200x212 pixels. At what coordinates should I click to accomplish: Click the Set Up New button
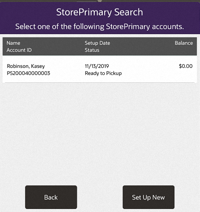tap(148, 197)
